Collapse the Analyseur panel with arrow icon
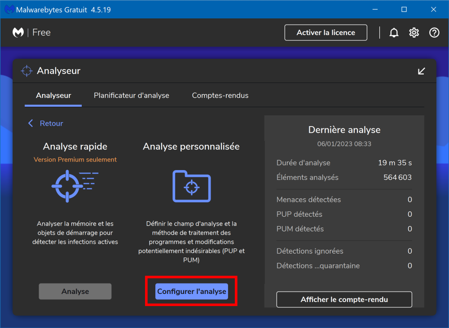 (x=421, y=71)
